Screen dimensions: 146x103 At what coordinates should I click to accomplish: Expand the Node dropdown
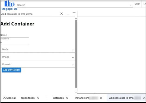pyautogui.click(x=38, y=49)
